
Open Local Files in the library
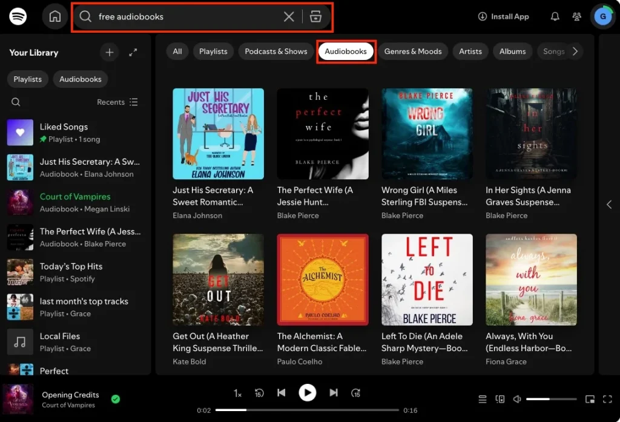pyautogui.click(x=74, y=341)
